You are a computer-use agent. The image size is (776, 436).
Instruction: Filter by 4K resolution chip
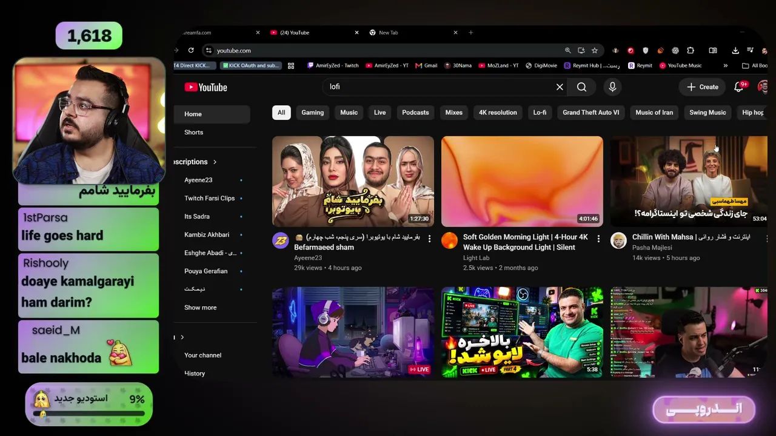tap(498, 113)
